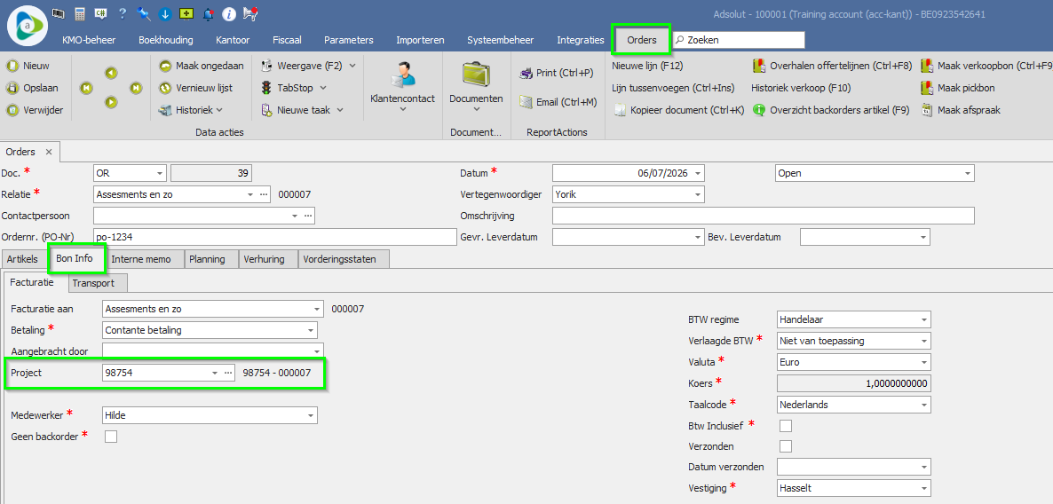The height and width of the screenshot is (504, 1053).
Task: Click the blue download arrow icon
Action: point(164,12)
